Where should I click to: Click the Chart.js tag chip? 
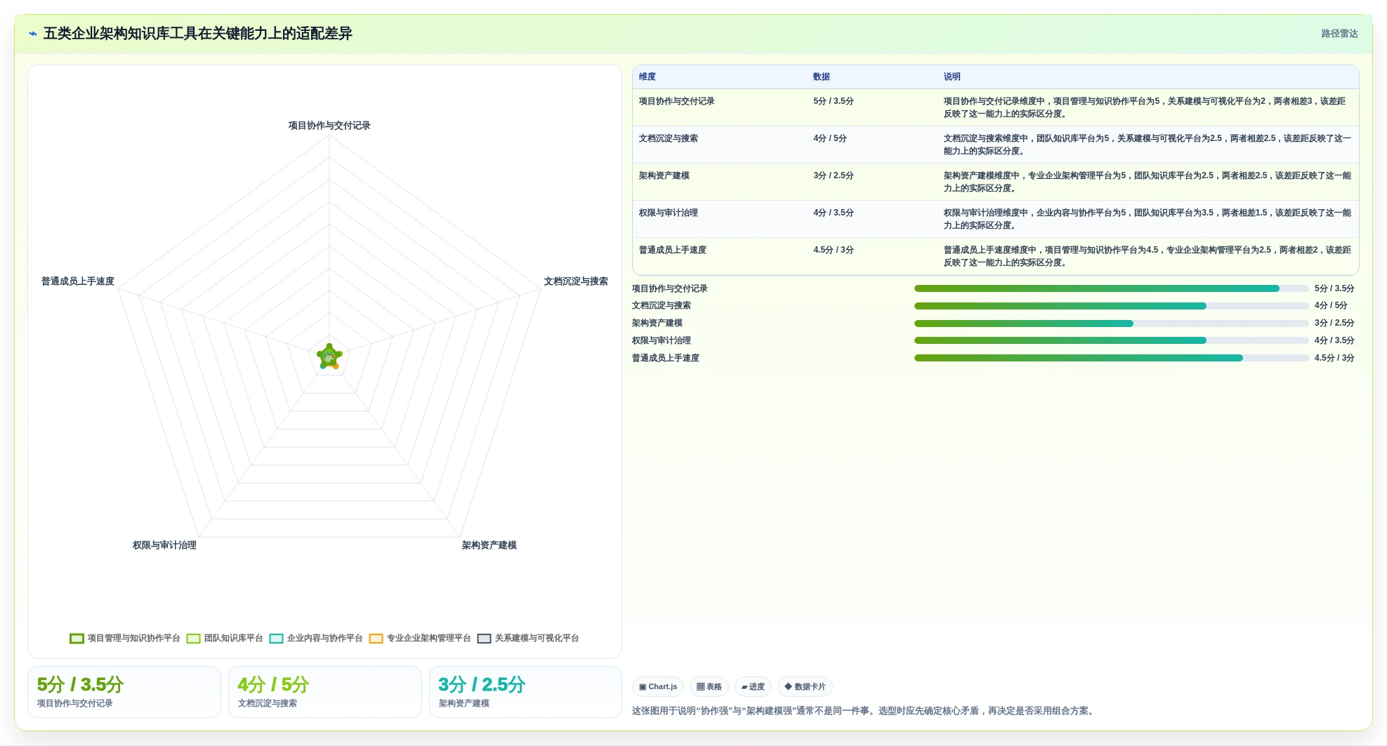[x=658, y=687]
